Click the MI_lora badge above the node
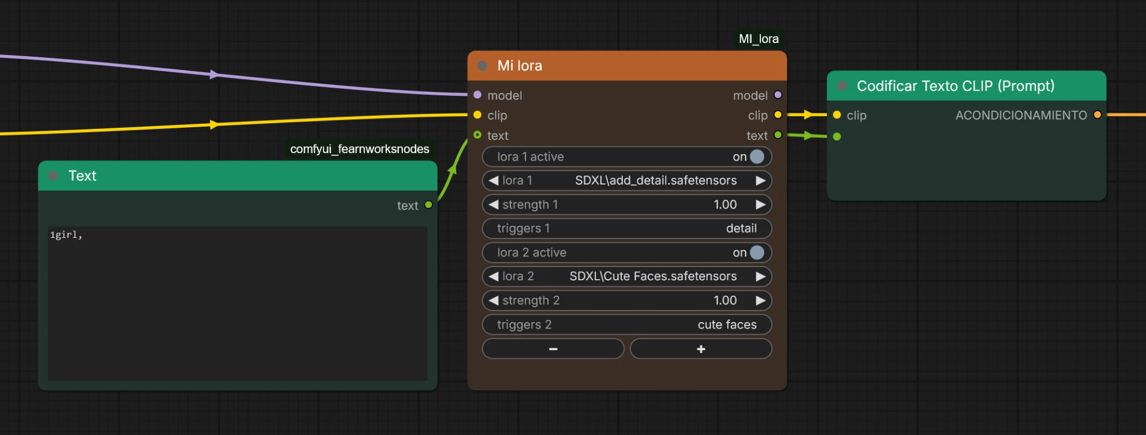1146x435 pixels. tap(759, 39)
